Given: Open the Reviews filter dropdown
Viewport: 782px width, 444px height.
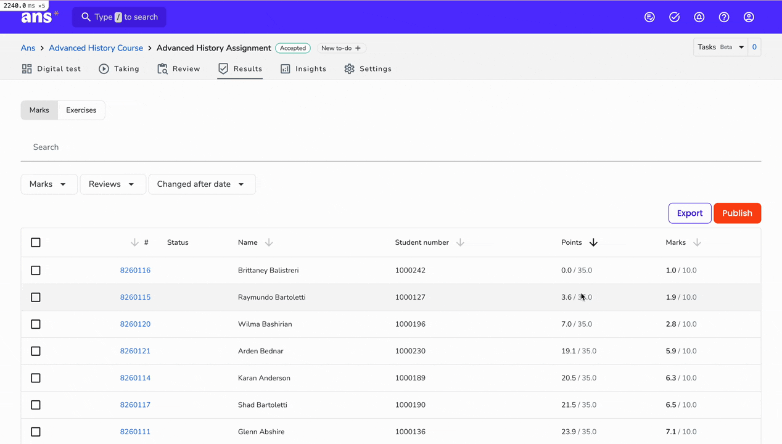Looking at the screenshot, I should pos(112,184).
